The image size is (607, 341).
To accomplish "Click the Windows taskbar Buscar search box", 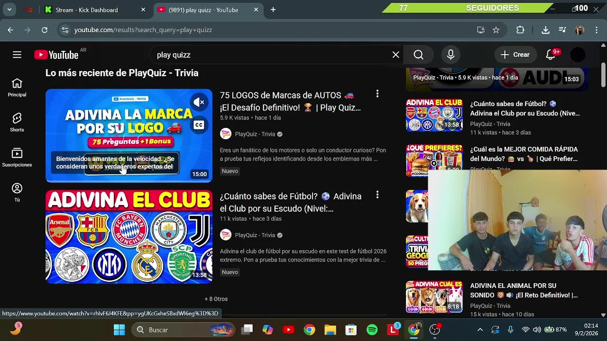I will 183,330.
